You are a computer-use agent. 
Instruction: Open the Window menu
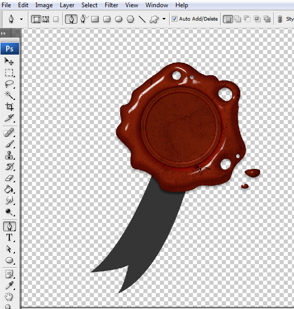157,5
